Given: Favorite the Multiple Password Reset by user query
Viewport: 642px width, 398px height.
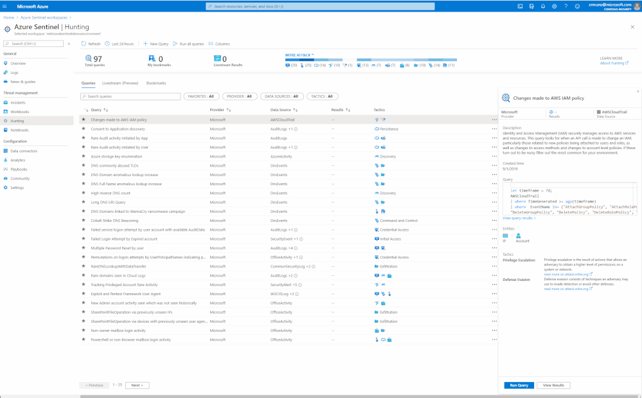Looking at the screenshot, I should click(x=84, y=248).
